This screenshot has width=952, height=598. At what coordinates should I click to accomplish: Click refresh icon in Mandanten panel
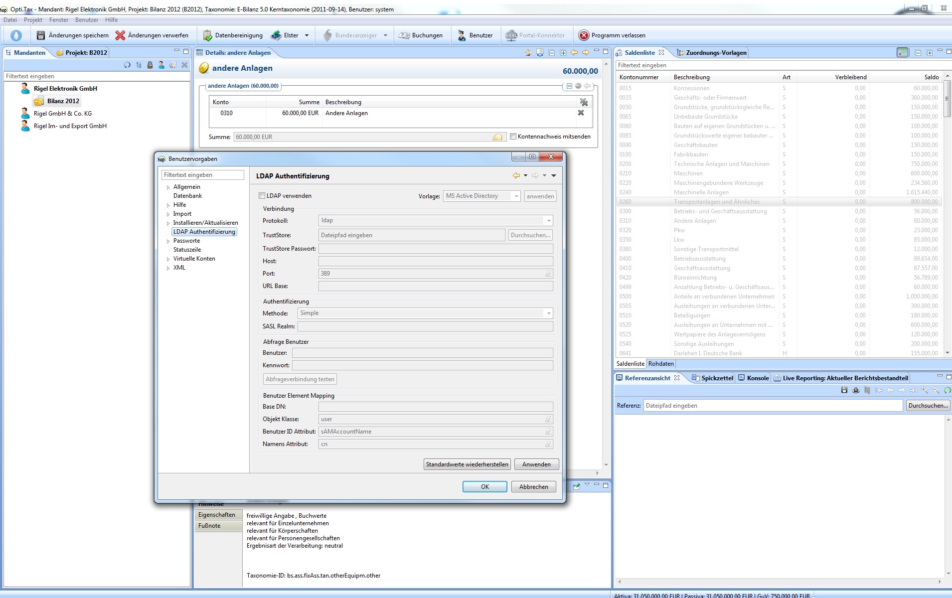pyautogui.click(x=127, y=65)
